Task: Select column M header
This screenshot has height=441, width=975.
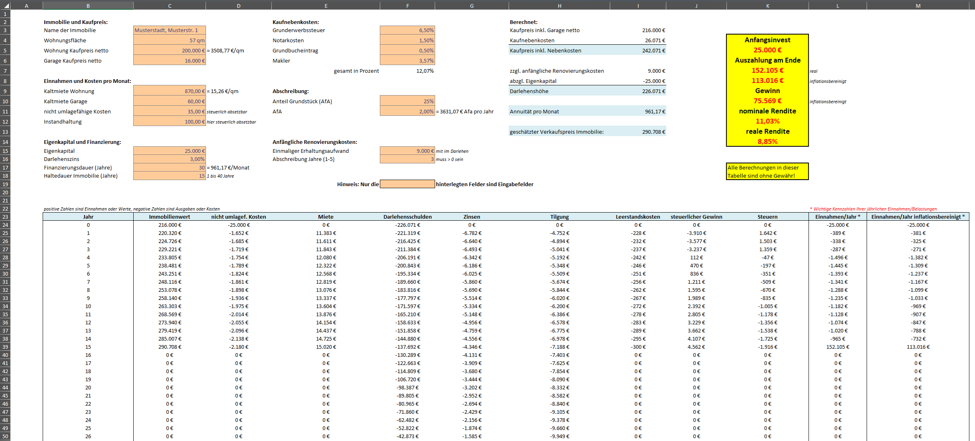Action: [917, 5]
